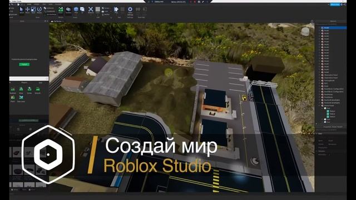The image size is (356, 200).
Task: Activate the Scale tool
Action: click(x=33, y=10)
